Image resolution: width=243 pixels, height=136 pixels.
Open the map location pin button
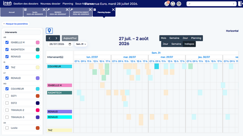[x=49, y=31]
